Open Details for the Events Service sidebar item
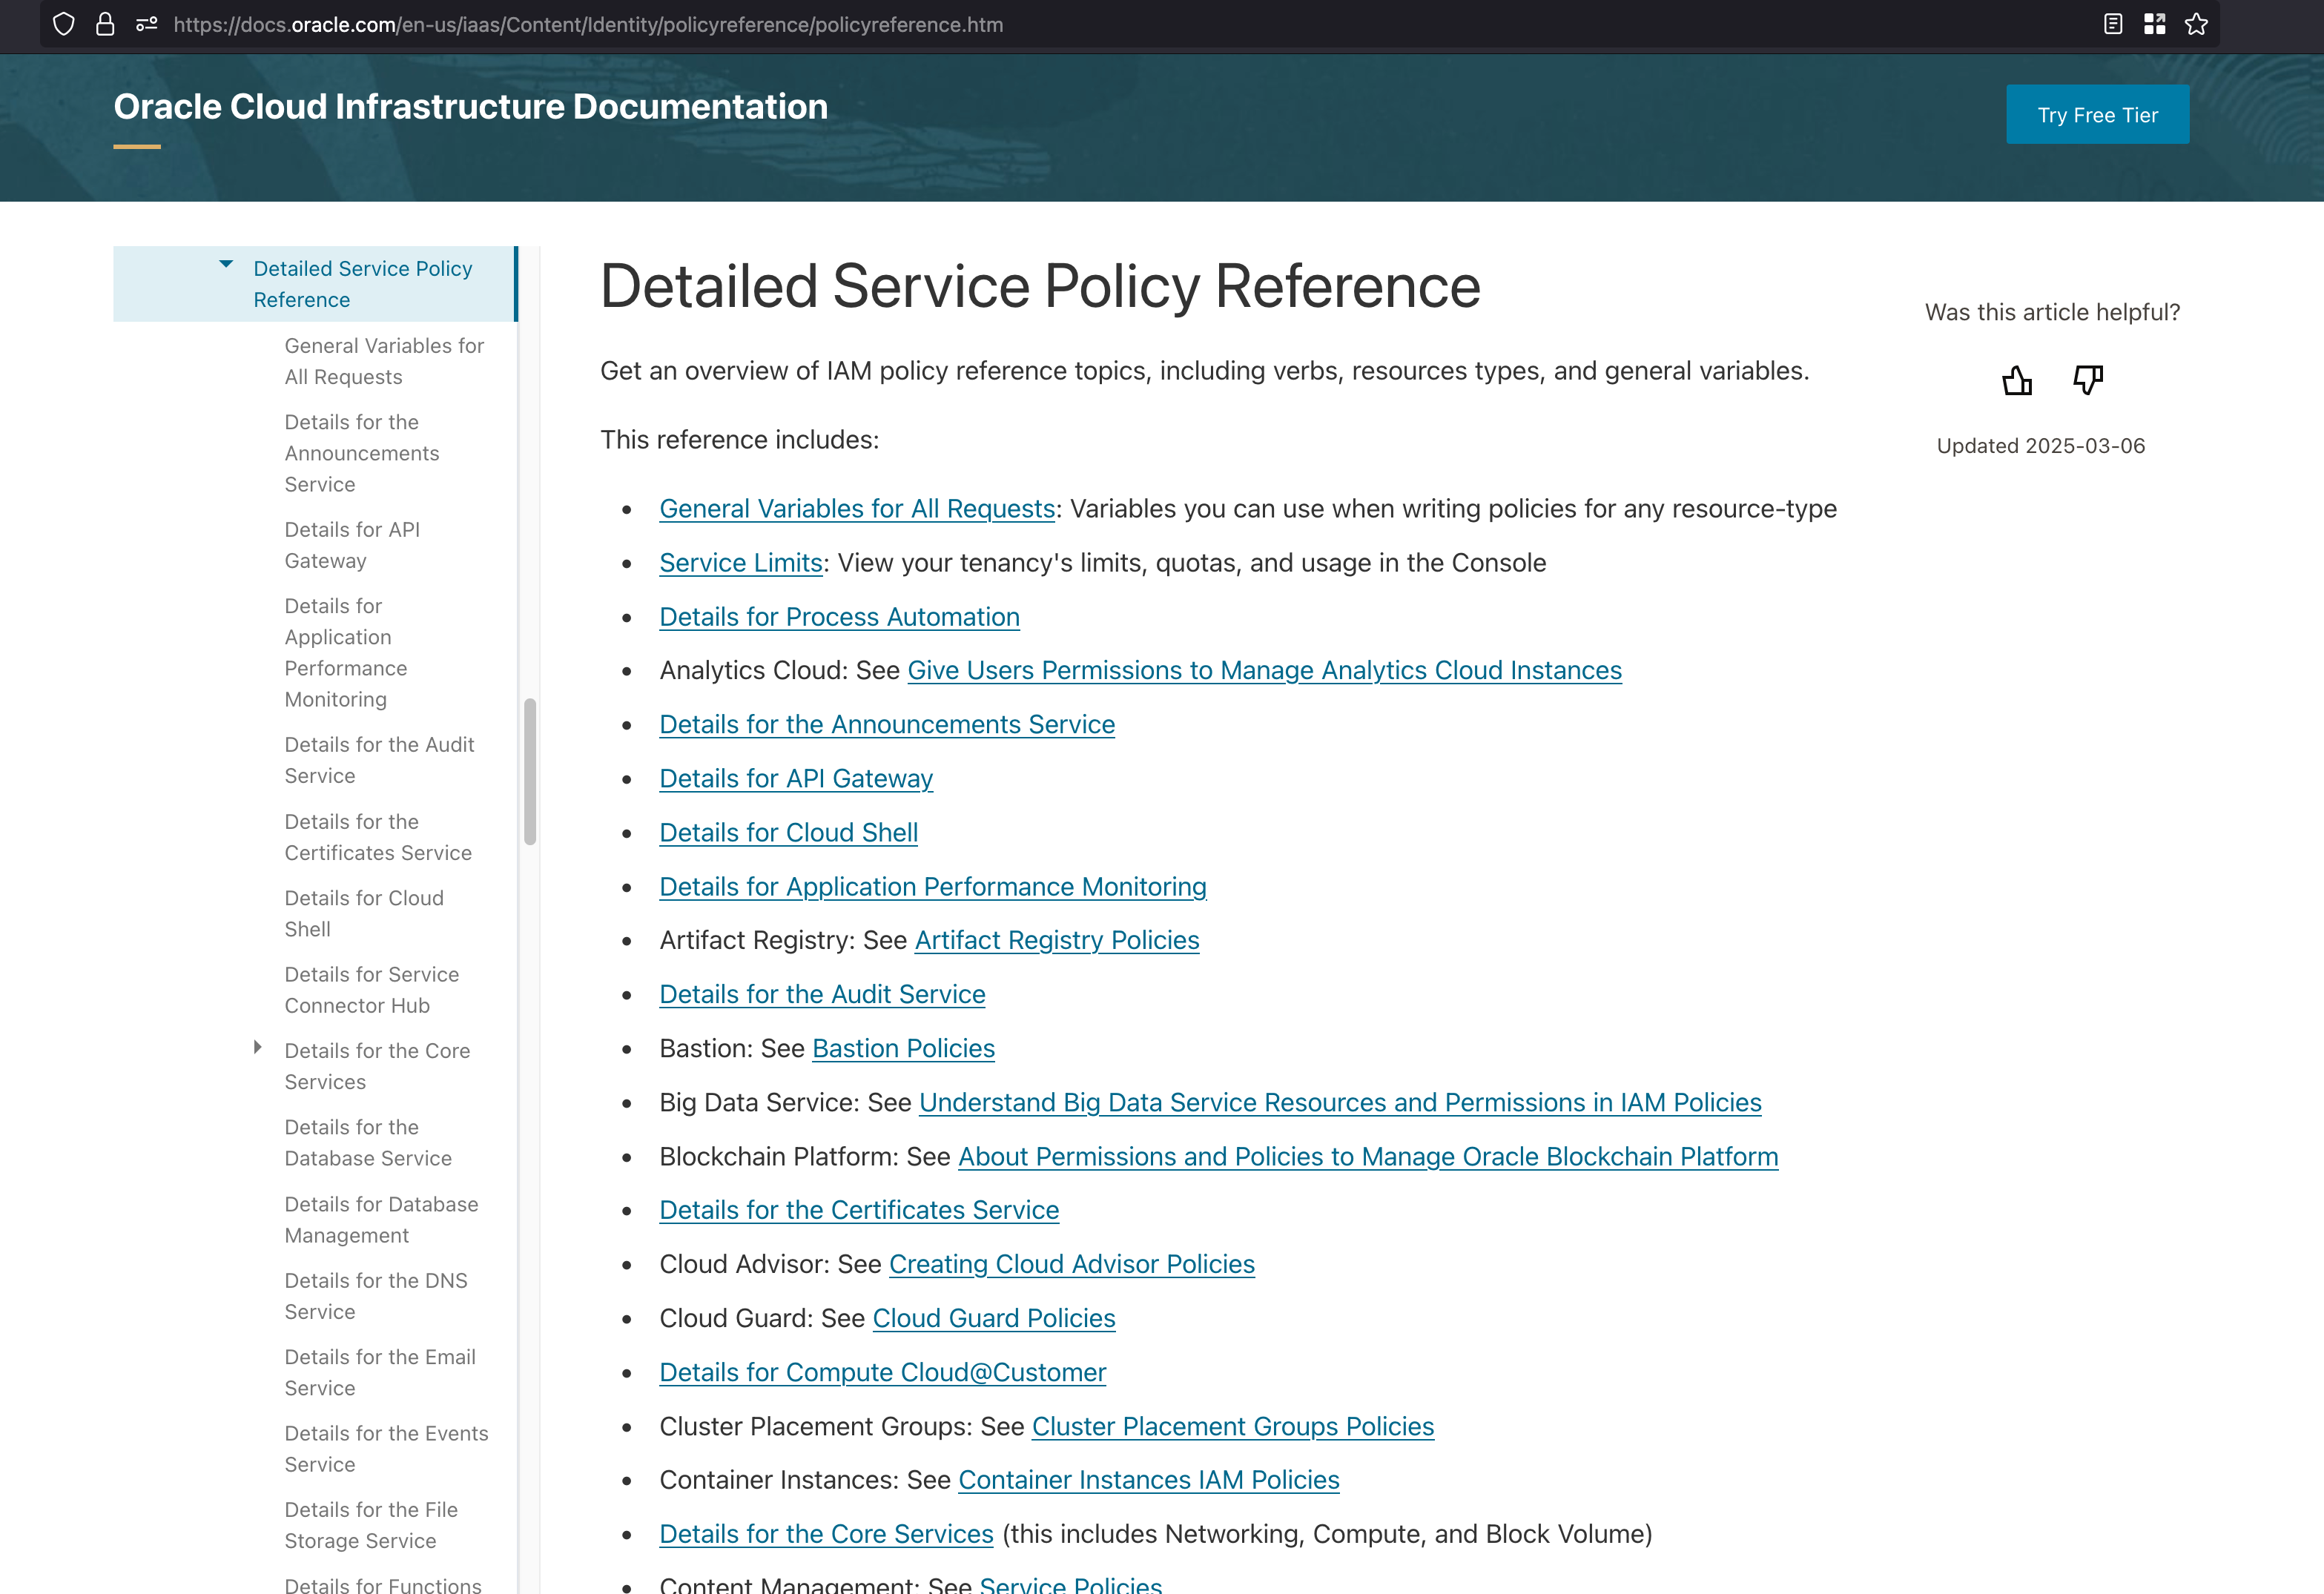 coord(386,1449)
